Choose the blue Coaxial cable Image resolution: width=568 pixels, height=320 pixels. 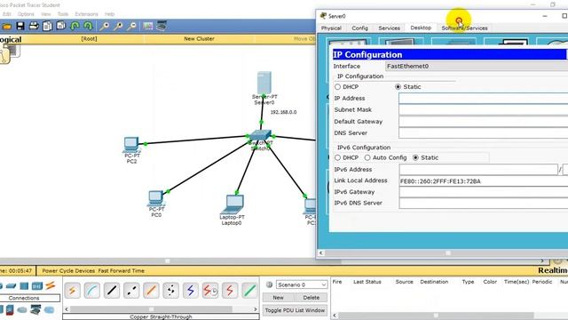(x=190, y=291)
